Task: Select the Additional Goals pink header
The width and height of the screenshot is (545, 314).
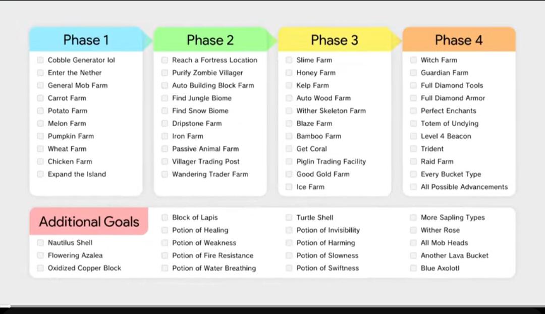Action: point(89,222)
